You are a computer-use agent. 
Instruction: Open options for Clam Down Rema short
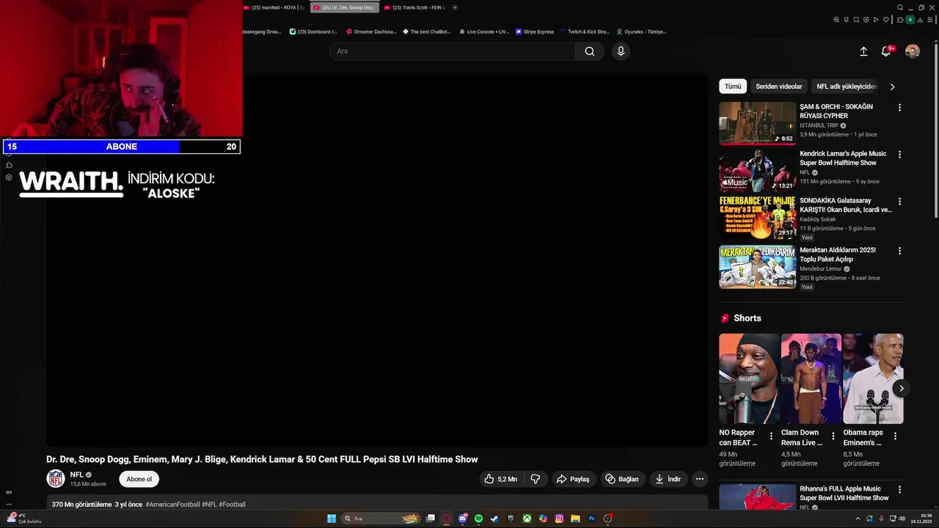pyautogui.click(x=833, y=436)
